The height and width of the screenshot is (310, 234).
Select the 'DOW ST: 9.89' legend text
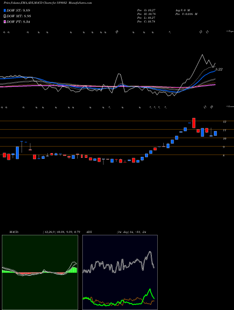tap(18, 10)
